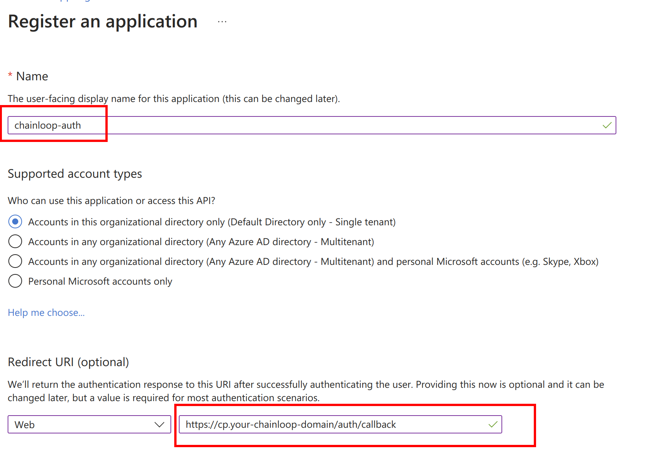This screenshot has width=662, height=462.
Task: Select multitenant and personal Microsoft accounts option
Action: point(15,261)
